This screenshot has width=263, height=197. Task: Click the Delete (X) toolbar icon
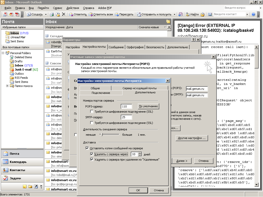(64, 14)
